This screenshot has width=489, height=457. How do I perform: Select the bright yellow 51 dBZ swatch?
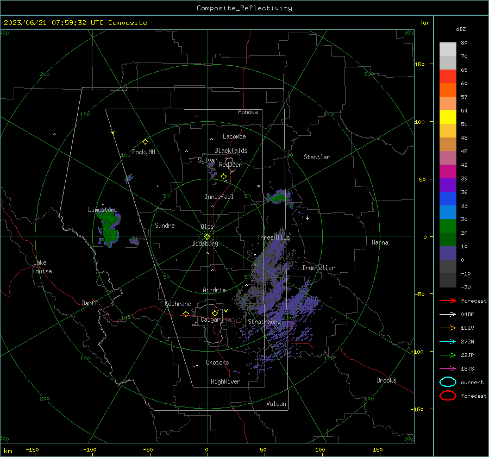coord(448,117)
